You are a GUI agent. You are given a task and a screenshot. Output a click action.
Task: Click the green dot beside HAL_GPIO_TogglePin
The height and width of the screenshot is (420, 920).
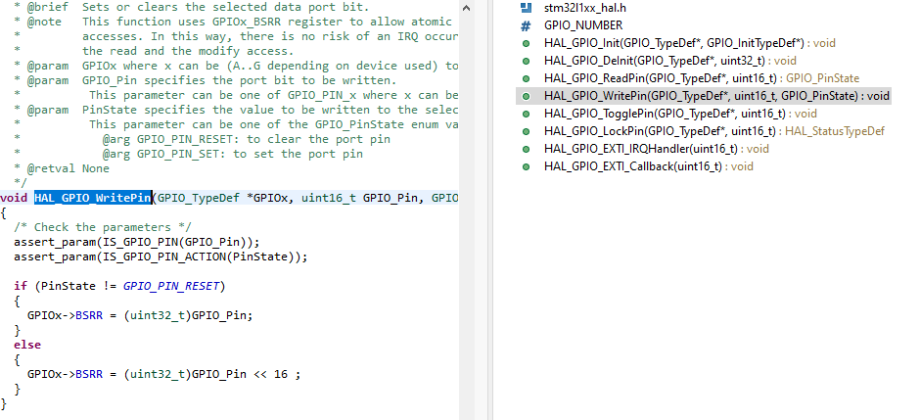click(526, 114)
